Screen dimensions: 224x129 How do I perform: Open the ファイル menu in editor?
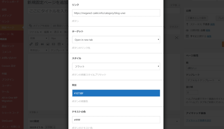coord(35,32)
